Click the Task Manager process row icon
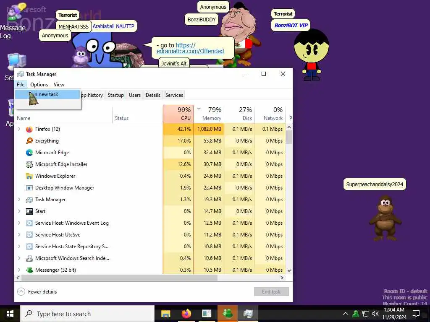This screenshot has width=430, height=322. (29, 200)
